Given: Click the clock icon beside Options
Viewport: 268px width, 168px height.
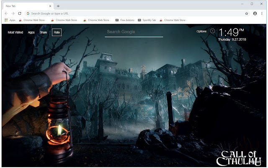Looking at the screenshot, I should click(x=212, y=31).
